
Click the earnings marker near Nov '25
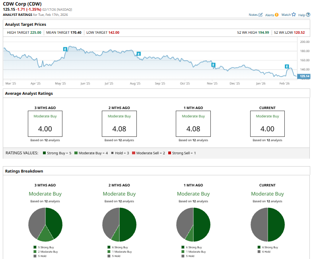[x=213, y=65]
